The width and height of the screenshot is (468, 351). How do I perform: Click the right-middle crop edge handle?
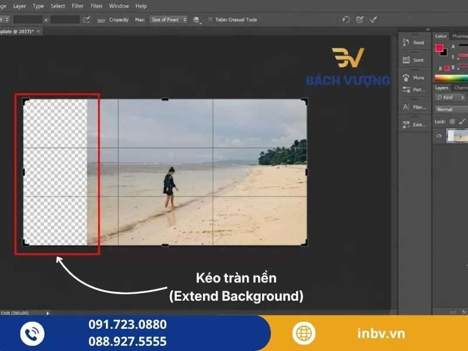point(307,172)
